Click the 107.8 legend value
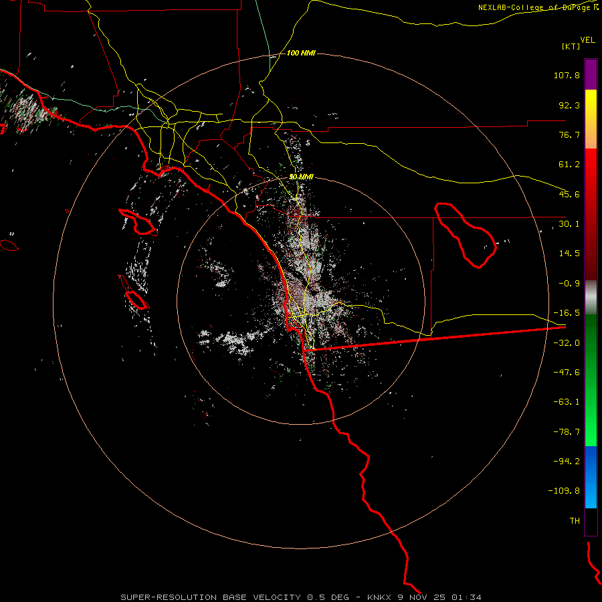This screenshot has height=602, width=602. [x=567, y=75]
